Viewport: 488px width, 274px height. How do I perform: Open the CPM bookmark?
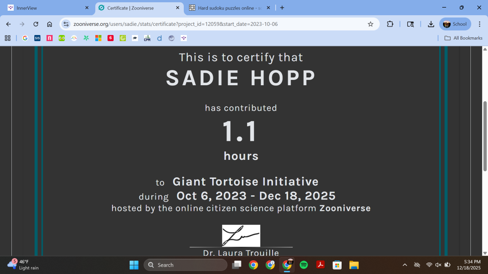(147, 38)
